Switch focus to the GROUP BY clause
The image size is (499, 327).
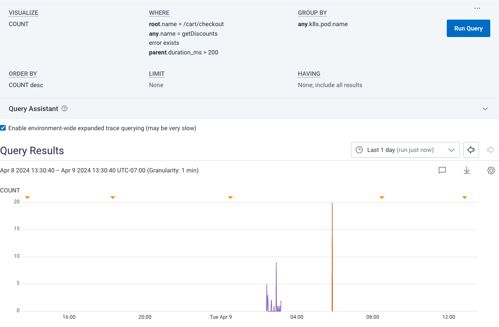click(x=312, y=13)
